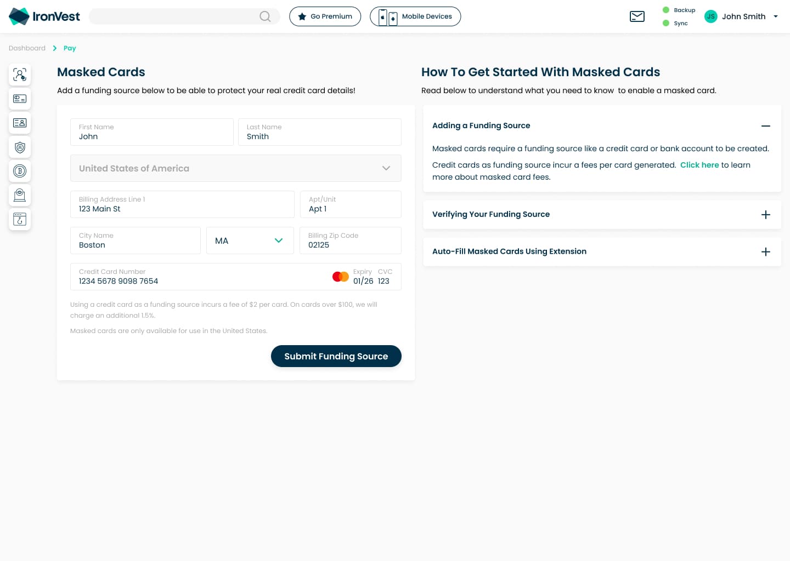
Task: Expand Verifying Your Funding Source section
Action: coord(766,215)
